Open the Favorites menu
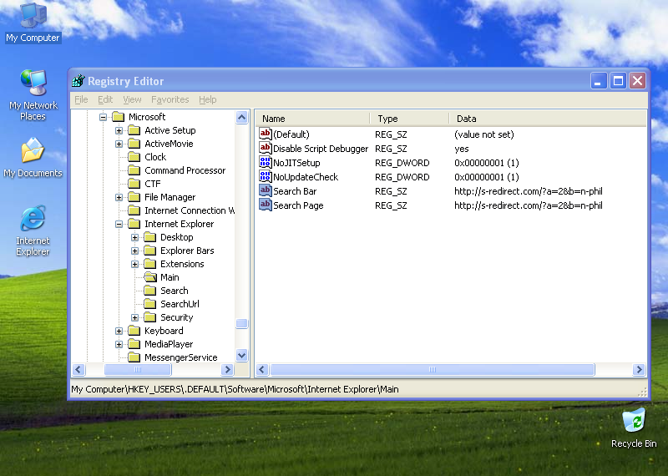Image resolution: width=668 pixels, height=476 pixels. [170, 99]
